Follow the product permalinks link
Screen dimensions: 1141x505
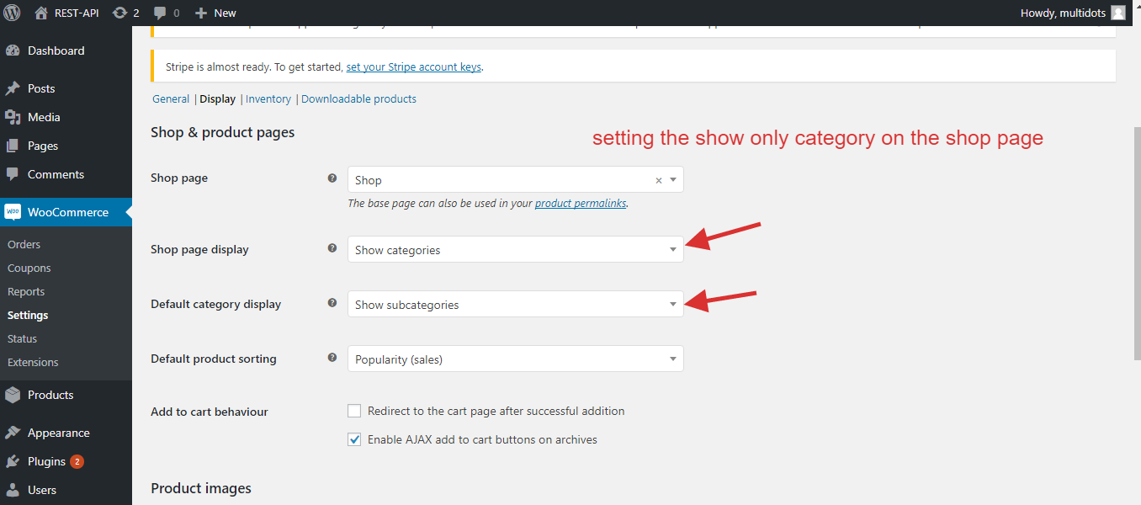tap(581, 203)
